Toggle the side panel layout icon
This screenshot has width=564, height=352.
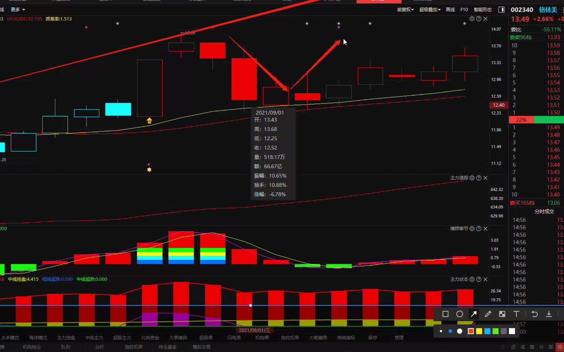(501, 10)
